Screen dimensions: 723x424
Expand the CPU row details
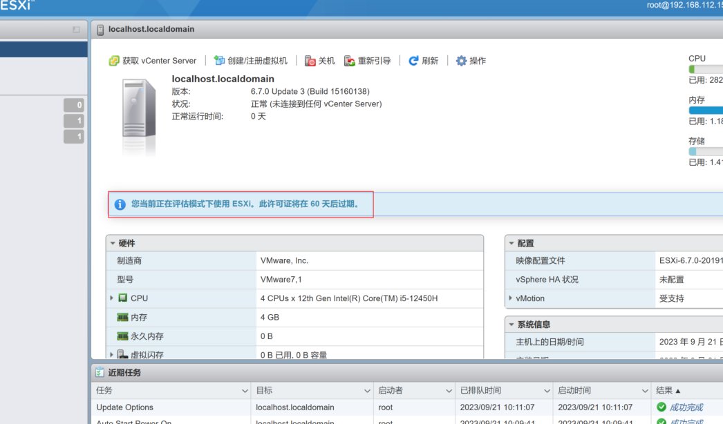pos(111,298)
